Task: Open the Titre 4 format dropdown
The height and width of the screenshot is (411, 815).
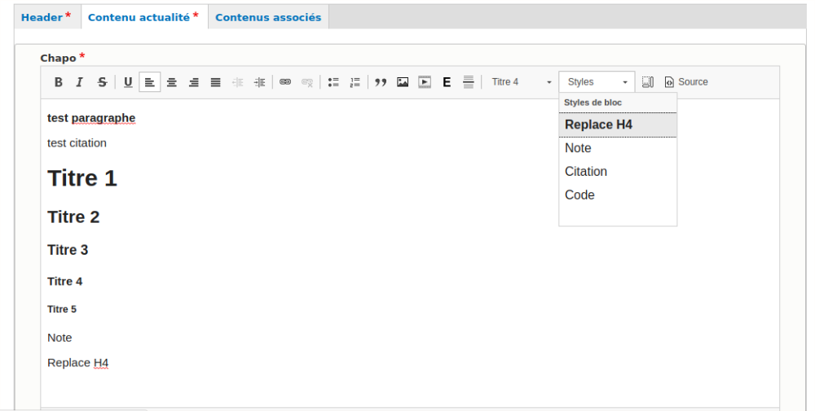Action: (522, 82)
